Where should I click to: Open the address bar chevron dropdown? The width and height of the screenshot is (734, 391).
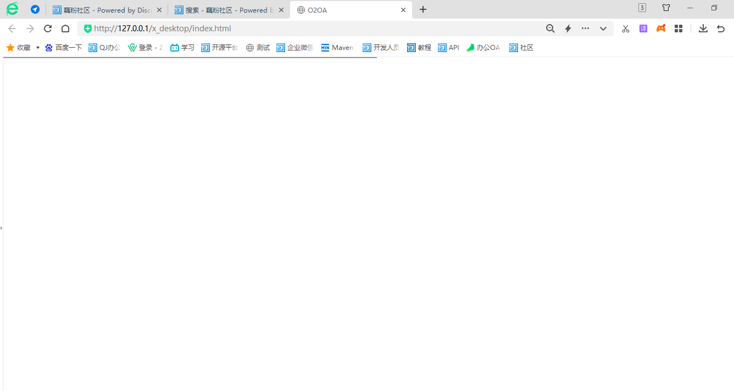coord(603,28)
